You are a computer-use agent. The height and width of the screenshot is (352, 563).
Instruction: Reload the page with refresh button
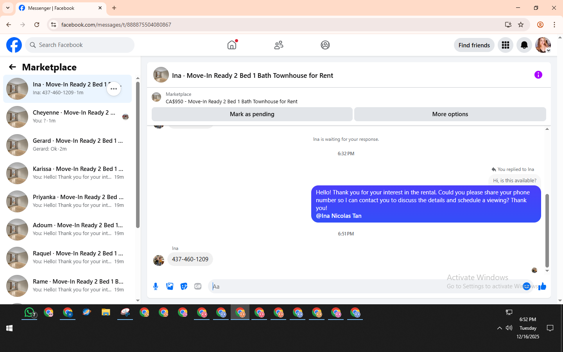point(37,25)
